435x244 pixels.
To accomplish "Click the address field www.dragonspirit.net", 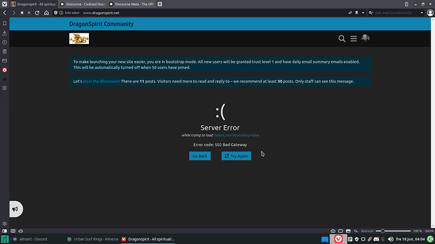I will pos(101,13).
